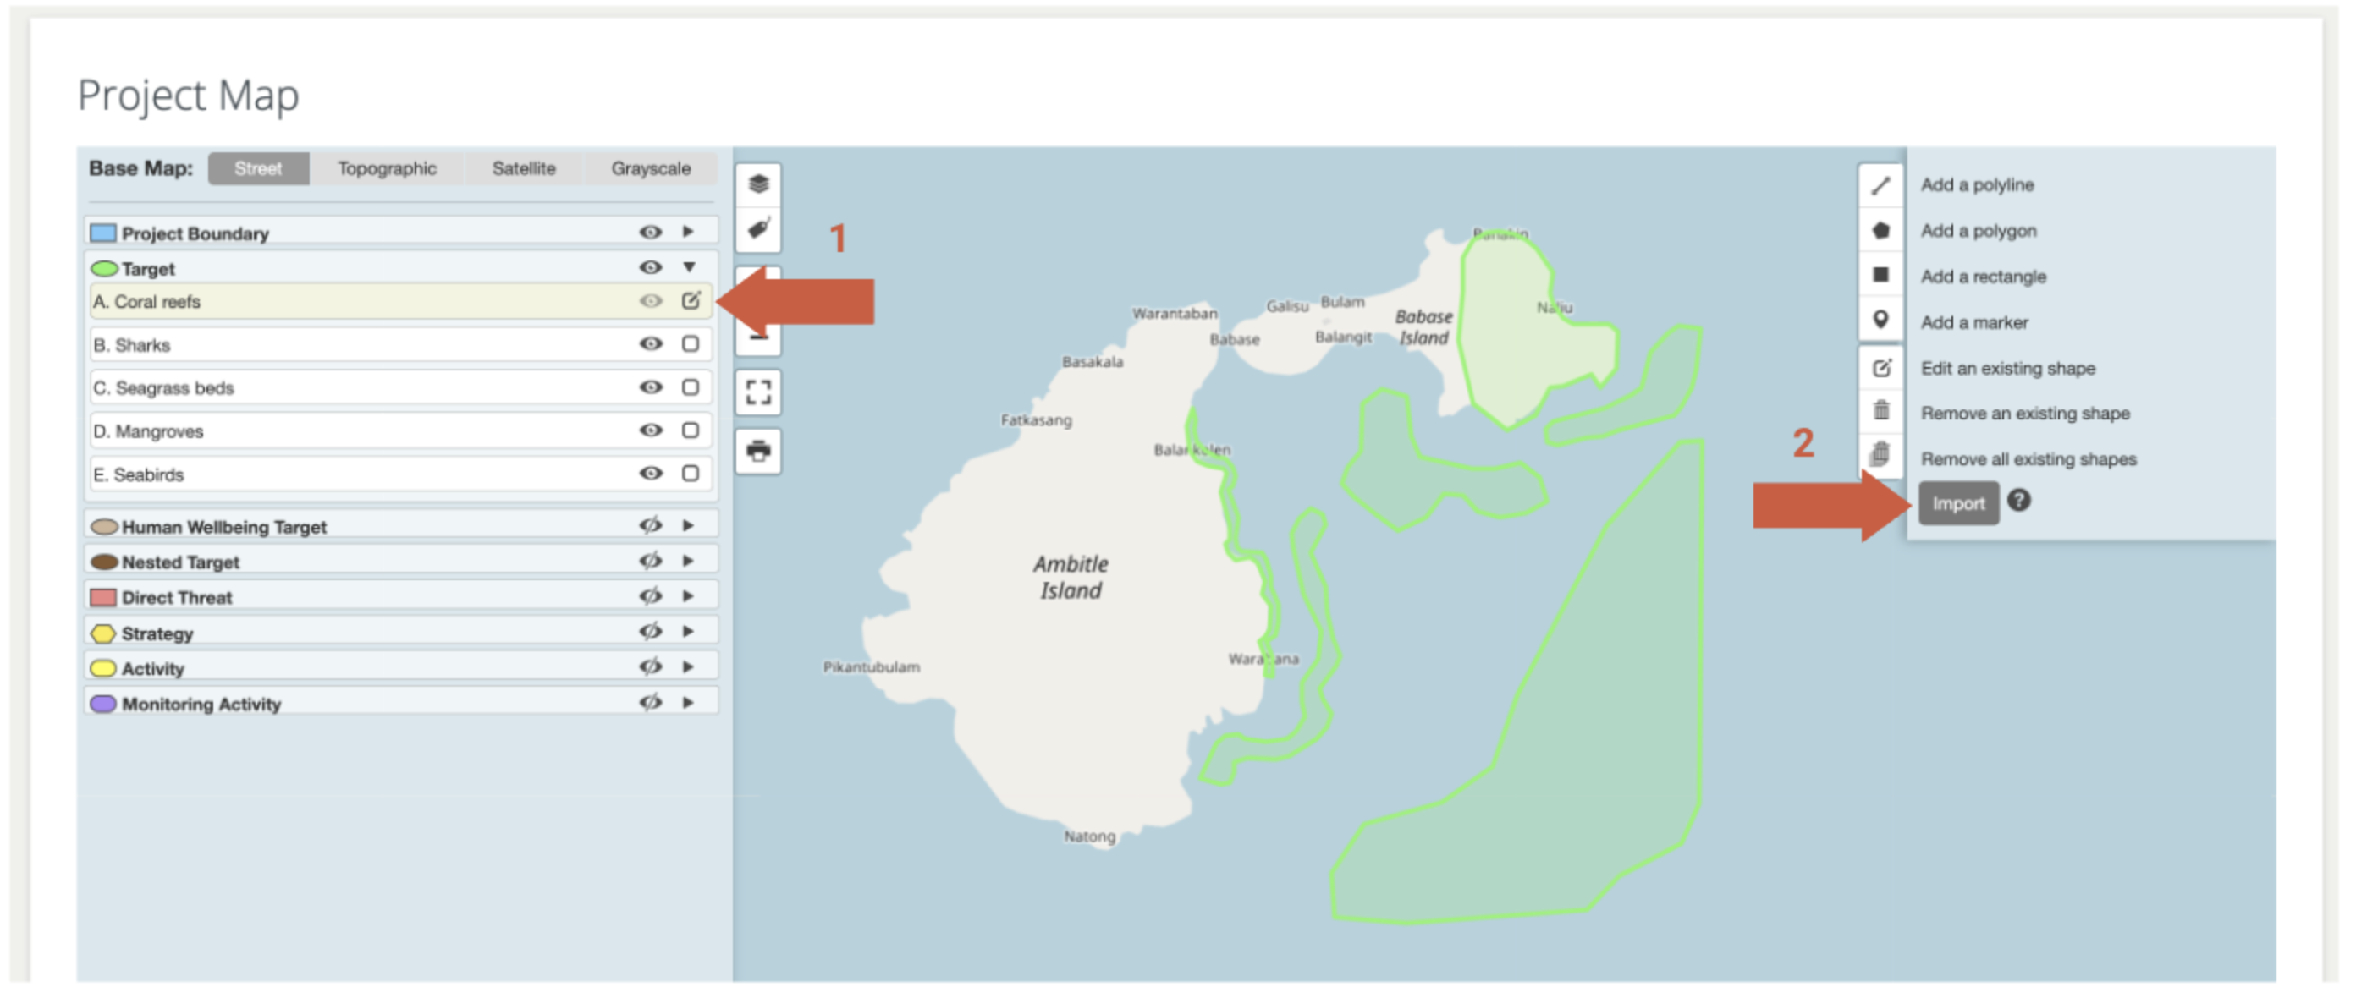
Task: Click the print map icon
Action: click(758, 451)
